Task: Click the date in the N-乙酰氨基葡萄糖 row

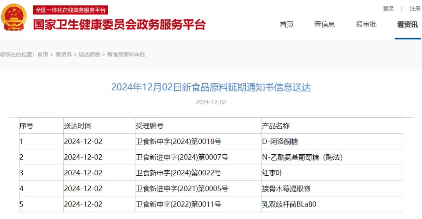Action: [83, 157]
